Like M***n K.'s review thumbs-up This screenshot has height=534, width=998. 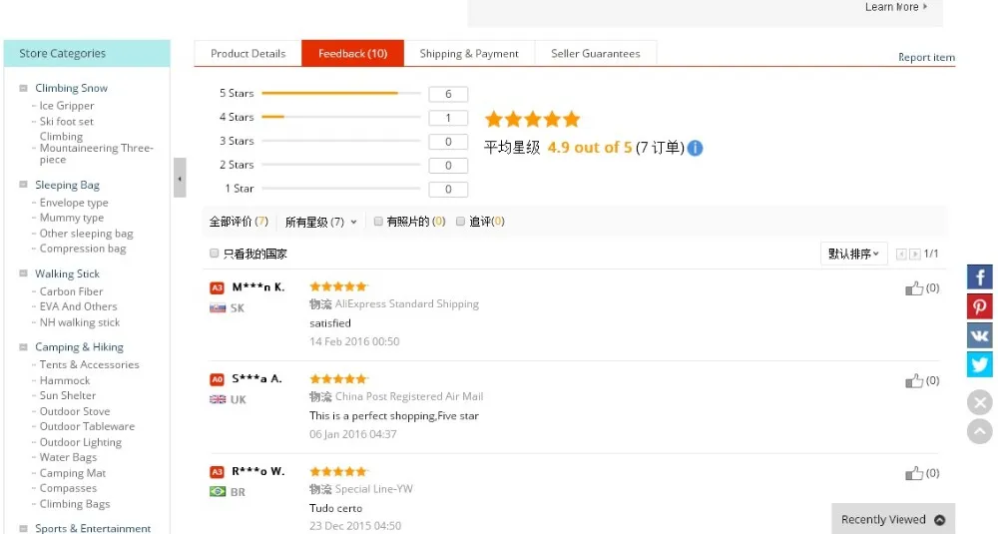coord(914,288)
